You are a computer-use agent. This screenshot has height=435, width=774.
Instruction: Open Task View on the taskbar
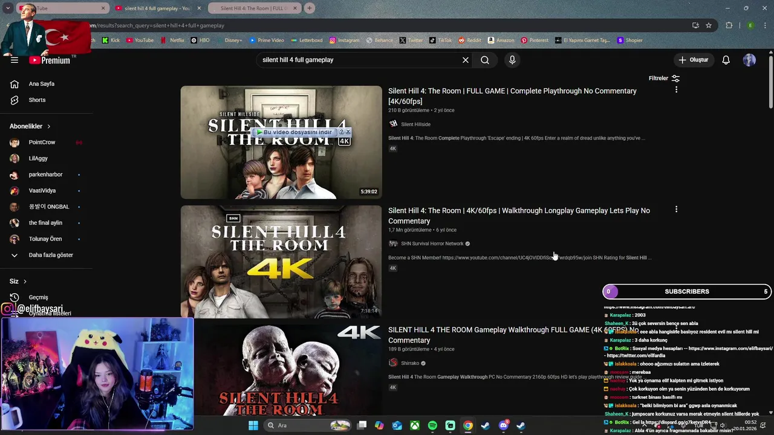pyautogui.click(x=362, y=425)
